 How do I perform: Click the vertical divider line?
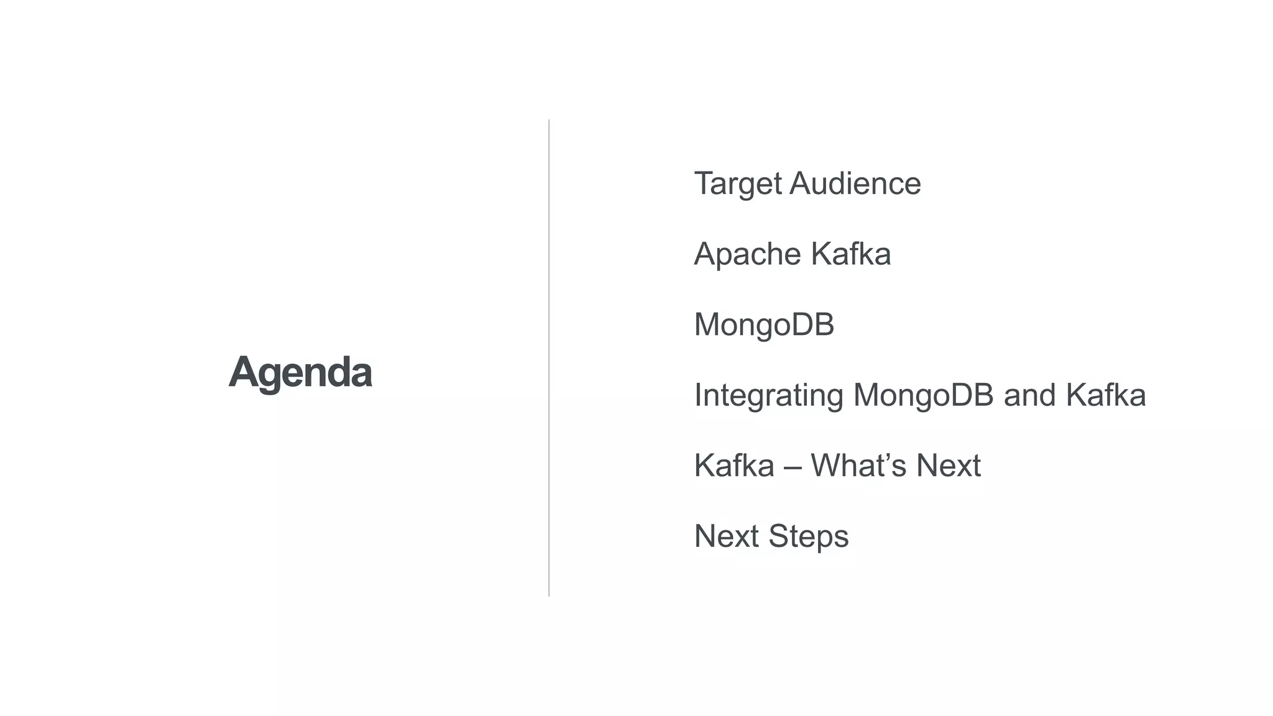tap(549, 358)
